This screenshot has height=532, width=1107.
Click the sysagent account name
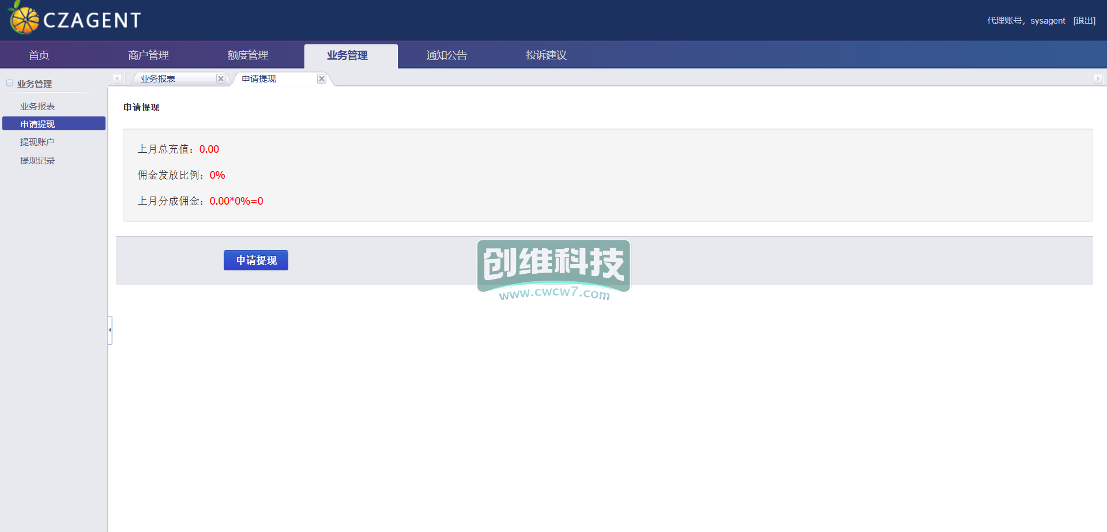pyautogui.click(x=1048, y=21)
